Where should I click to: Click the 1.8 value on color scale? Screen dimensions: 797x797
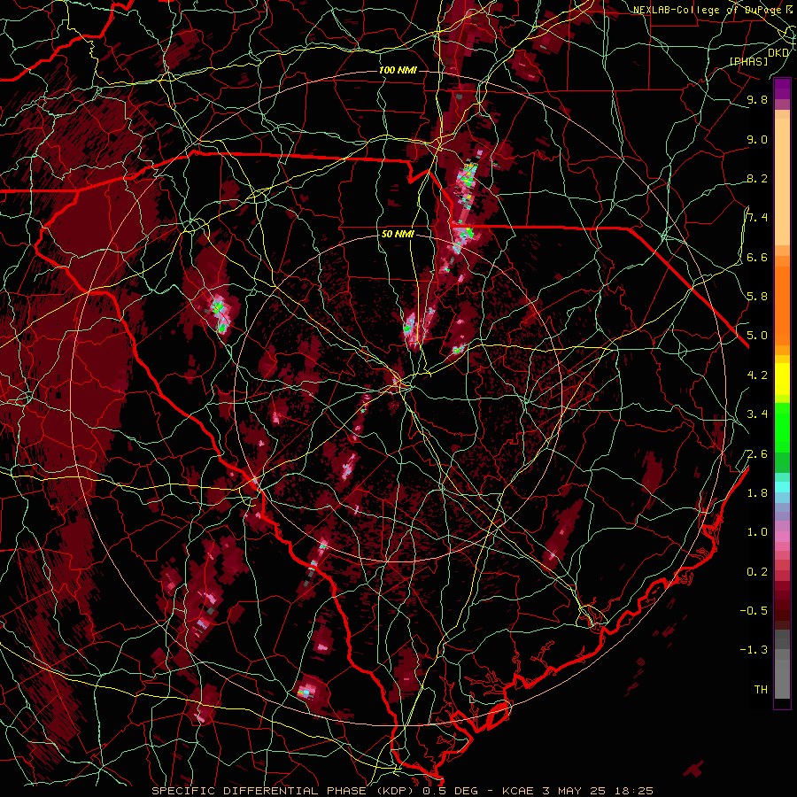coord(757,493)
